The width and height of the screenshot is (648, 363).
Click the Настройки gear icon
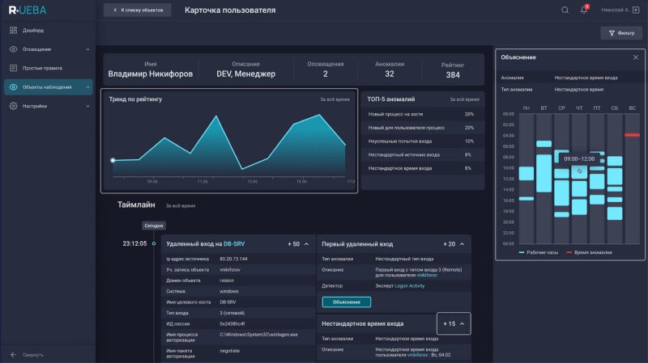(x=14, y=106)
